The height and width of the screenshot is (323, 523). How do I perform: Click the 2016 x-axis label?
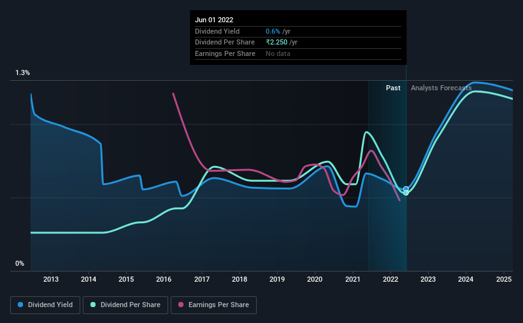[x=164, y=279]
